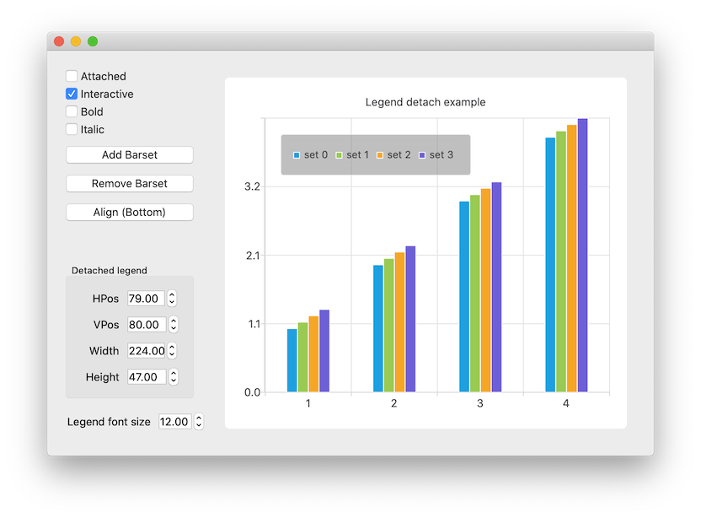This screenshot has width=701, height=518.
Task: Click the purple set 3 legend marker
Action: point(424,154)
